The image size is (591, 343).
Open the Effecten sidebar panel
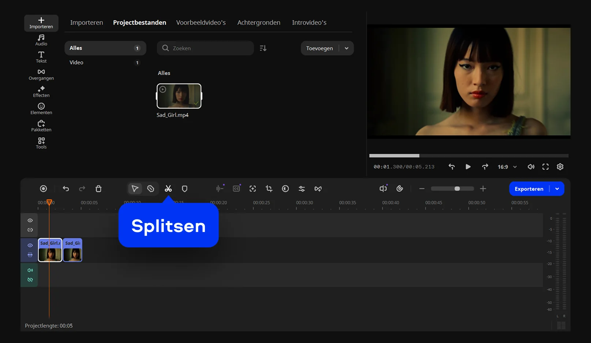click(41, 92)
